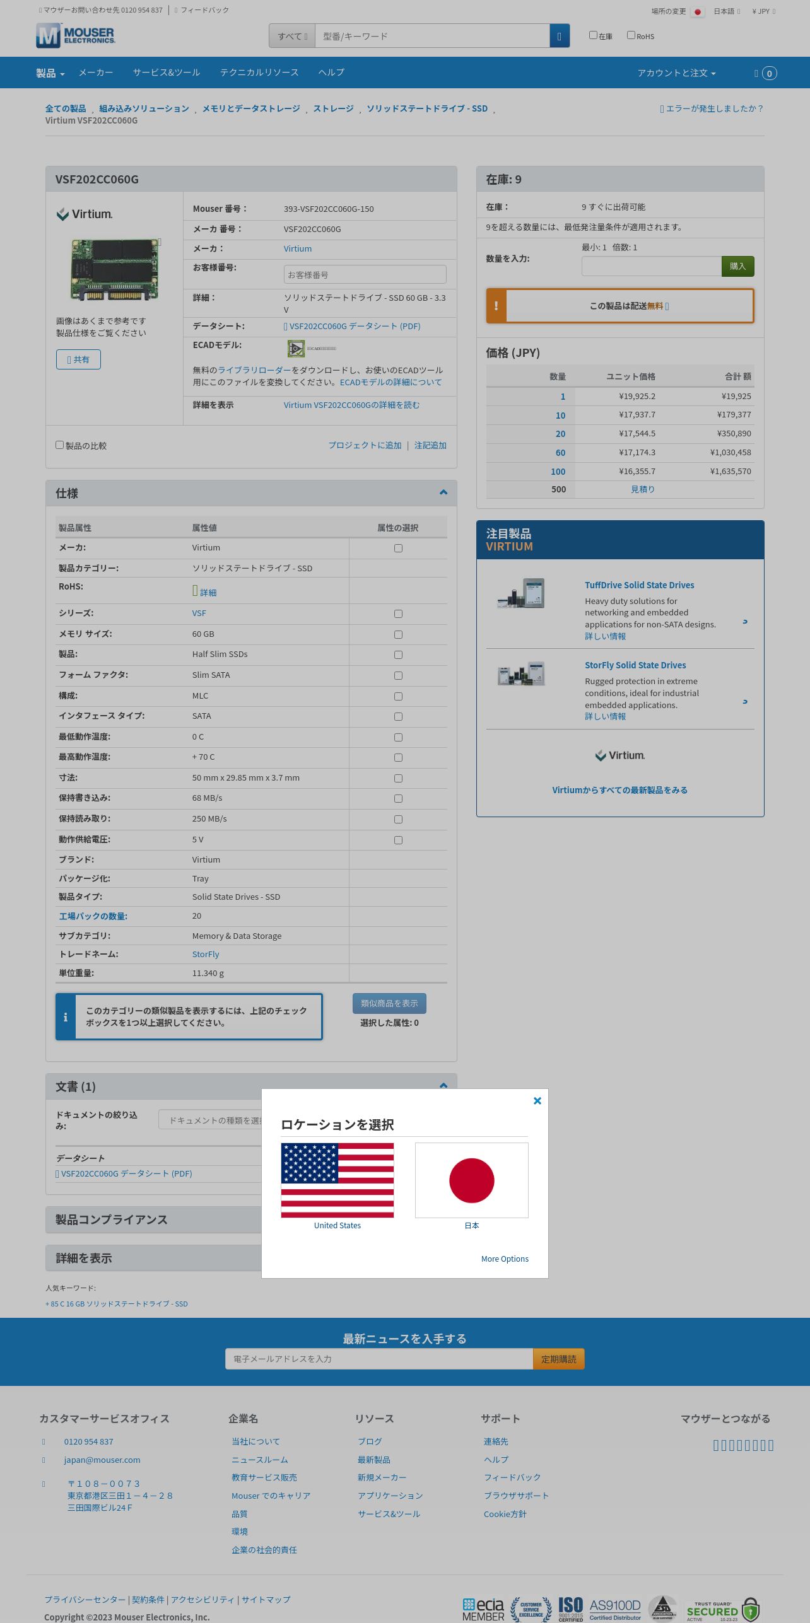Screen dimensions: 810x1623
Task: Click プロジェクトに追加 link
Action: [365, 445]
